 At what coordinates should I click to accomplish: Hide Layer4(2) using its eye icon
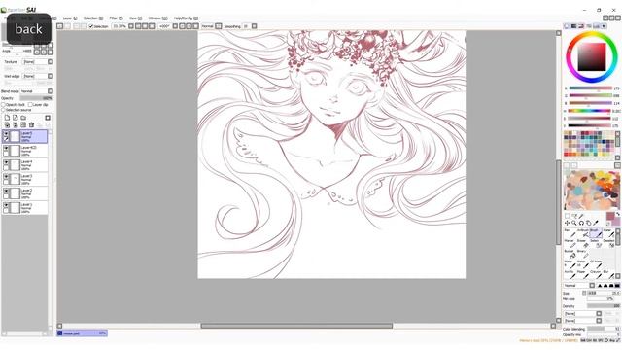6,149
